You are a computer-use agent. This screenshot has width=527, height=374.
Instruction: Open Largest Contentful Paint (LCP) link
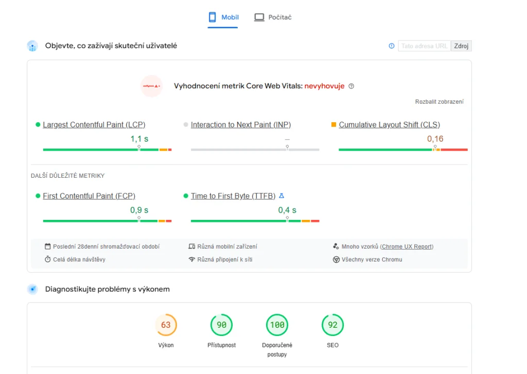pyautogui.click(x=94, y=125)
